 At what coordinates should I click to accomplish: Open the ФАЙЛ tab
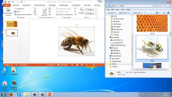[7, 5]
